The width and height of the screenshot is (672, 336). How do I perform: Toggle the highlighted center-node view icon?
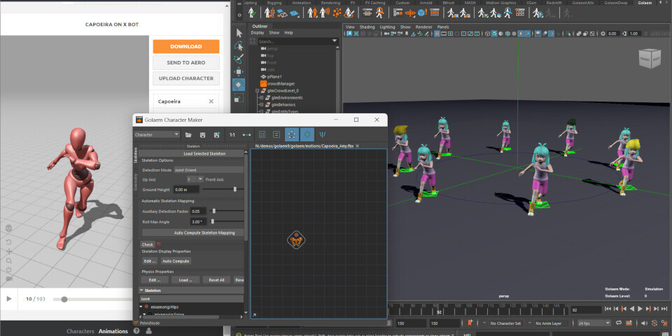pyautogui.click(x=307, y=134)
